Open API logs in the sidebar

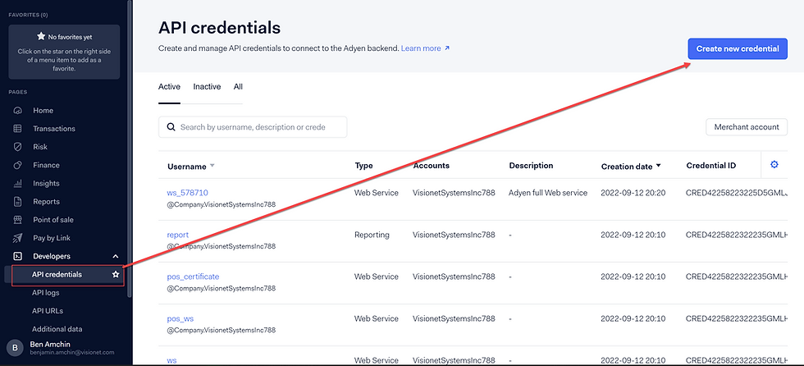(45, 293)
